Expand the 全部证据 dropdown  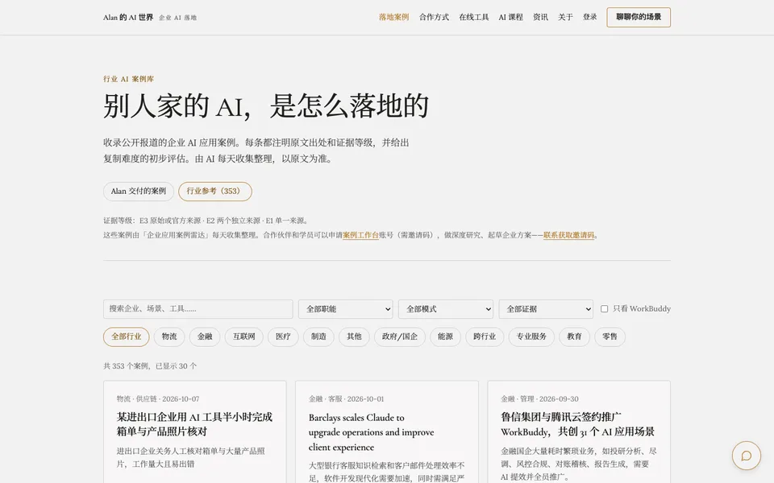pyautogui.click(x=546, y=309)
